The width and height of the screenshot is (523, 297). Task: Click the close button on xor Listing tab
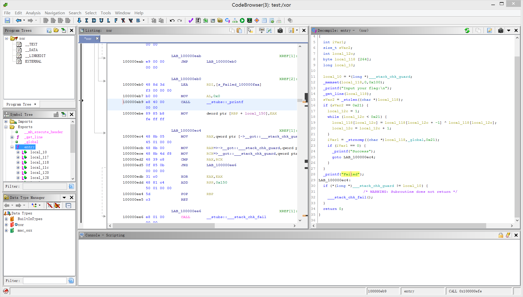point(97,38)
